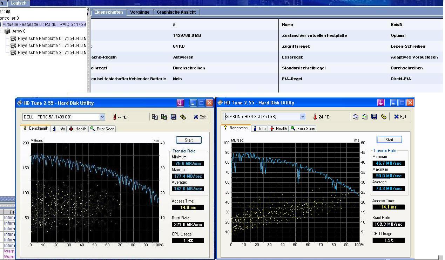The height and width of the screenshot is (260, 445).
Task: Click the access time value 14.0 ms
Action: coord(188,207)
